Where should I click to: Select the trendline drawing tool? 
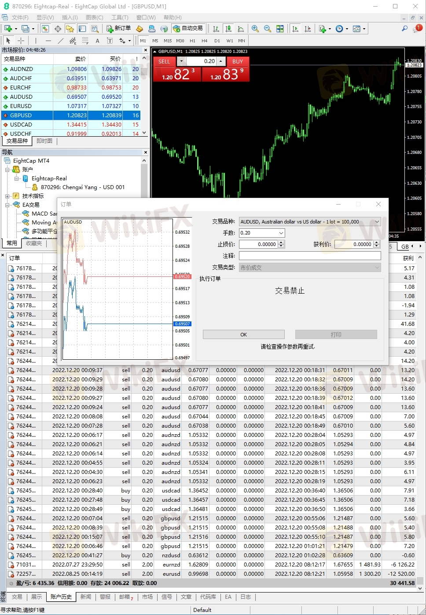tap(60, 41)
